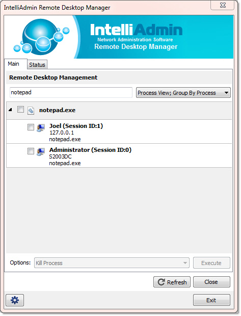Click the S2003DC host name
241x316 pixels.
[60, 156]
